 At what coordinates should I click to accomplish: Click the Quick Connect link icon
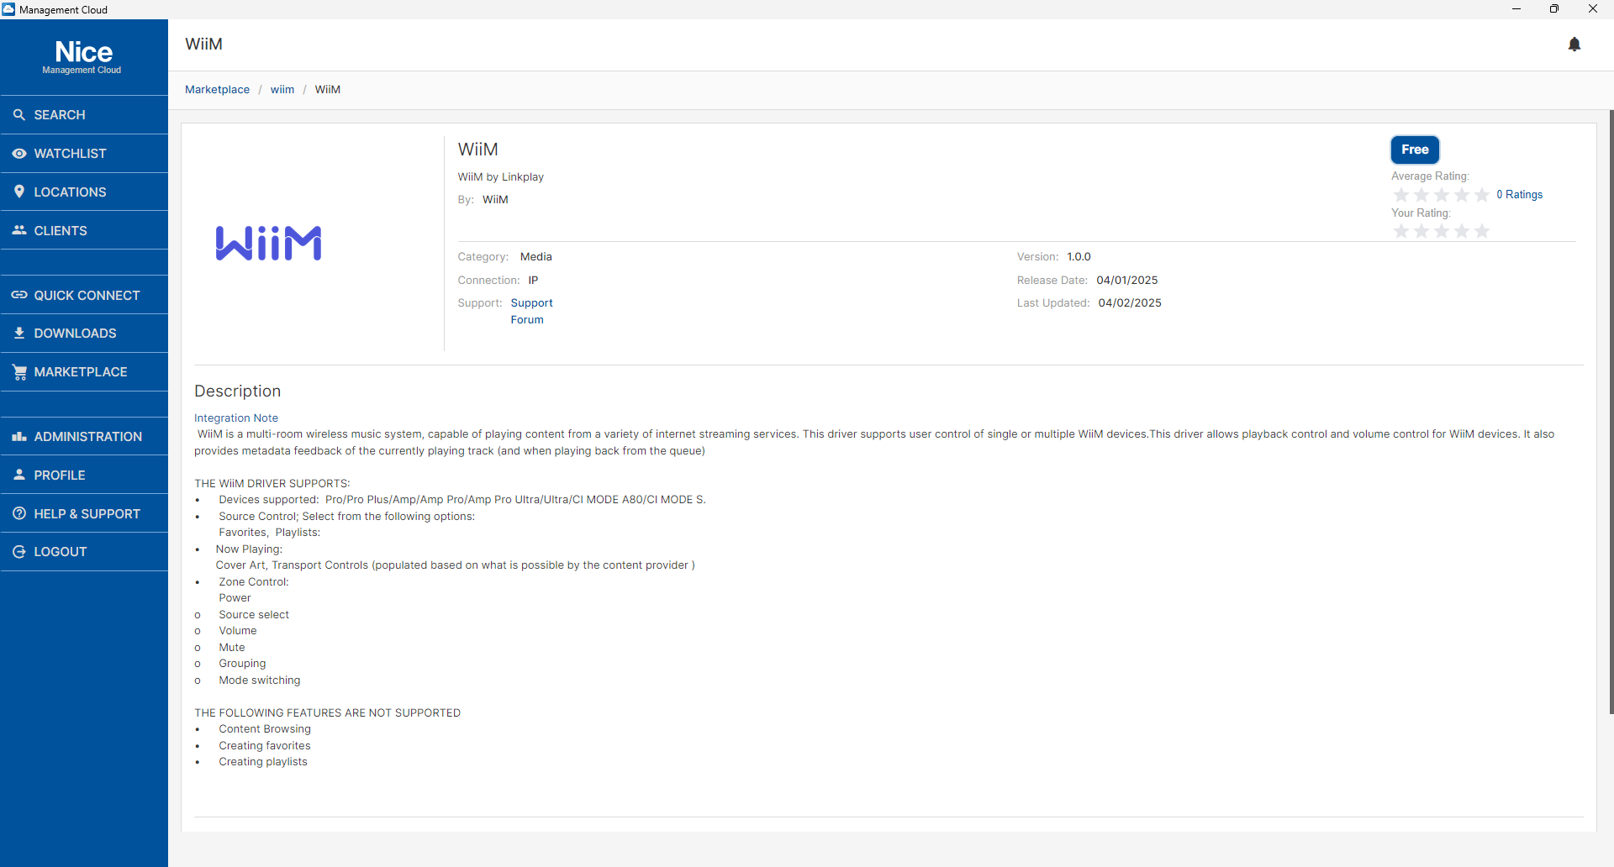pos(19,295)
